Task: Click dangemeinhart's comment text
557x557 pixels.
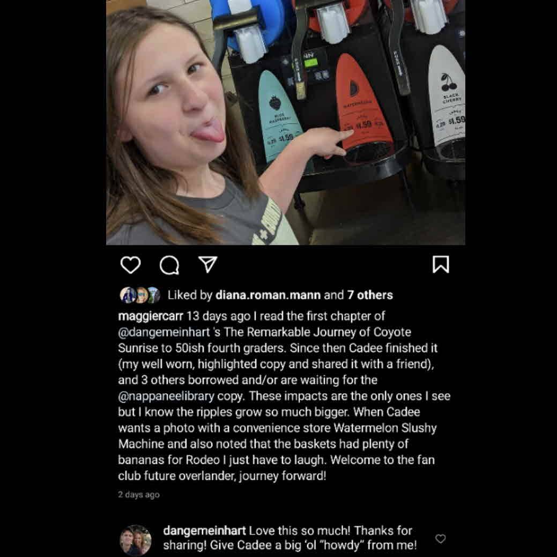Action: 290,538
